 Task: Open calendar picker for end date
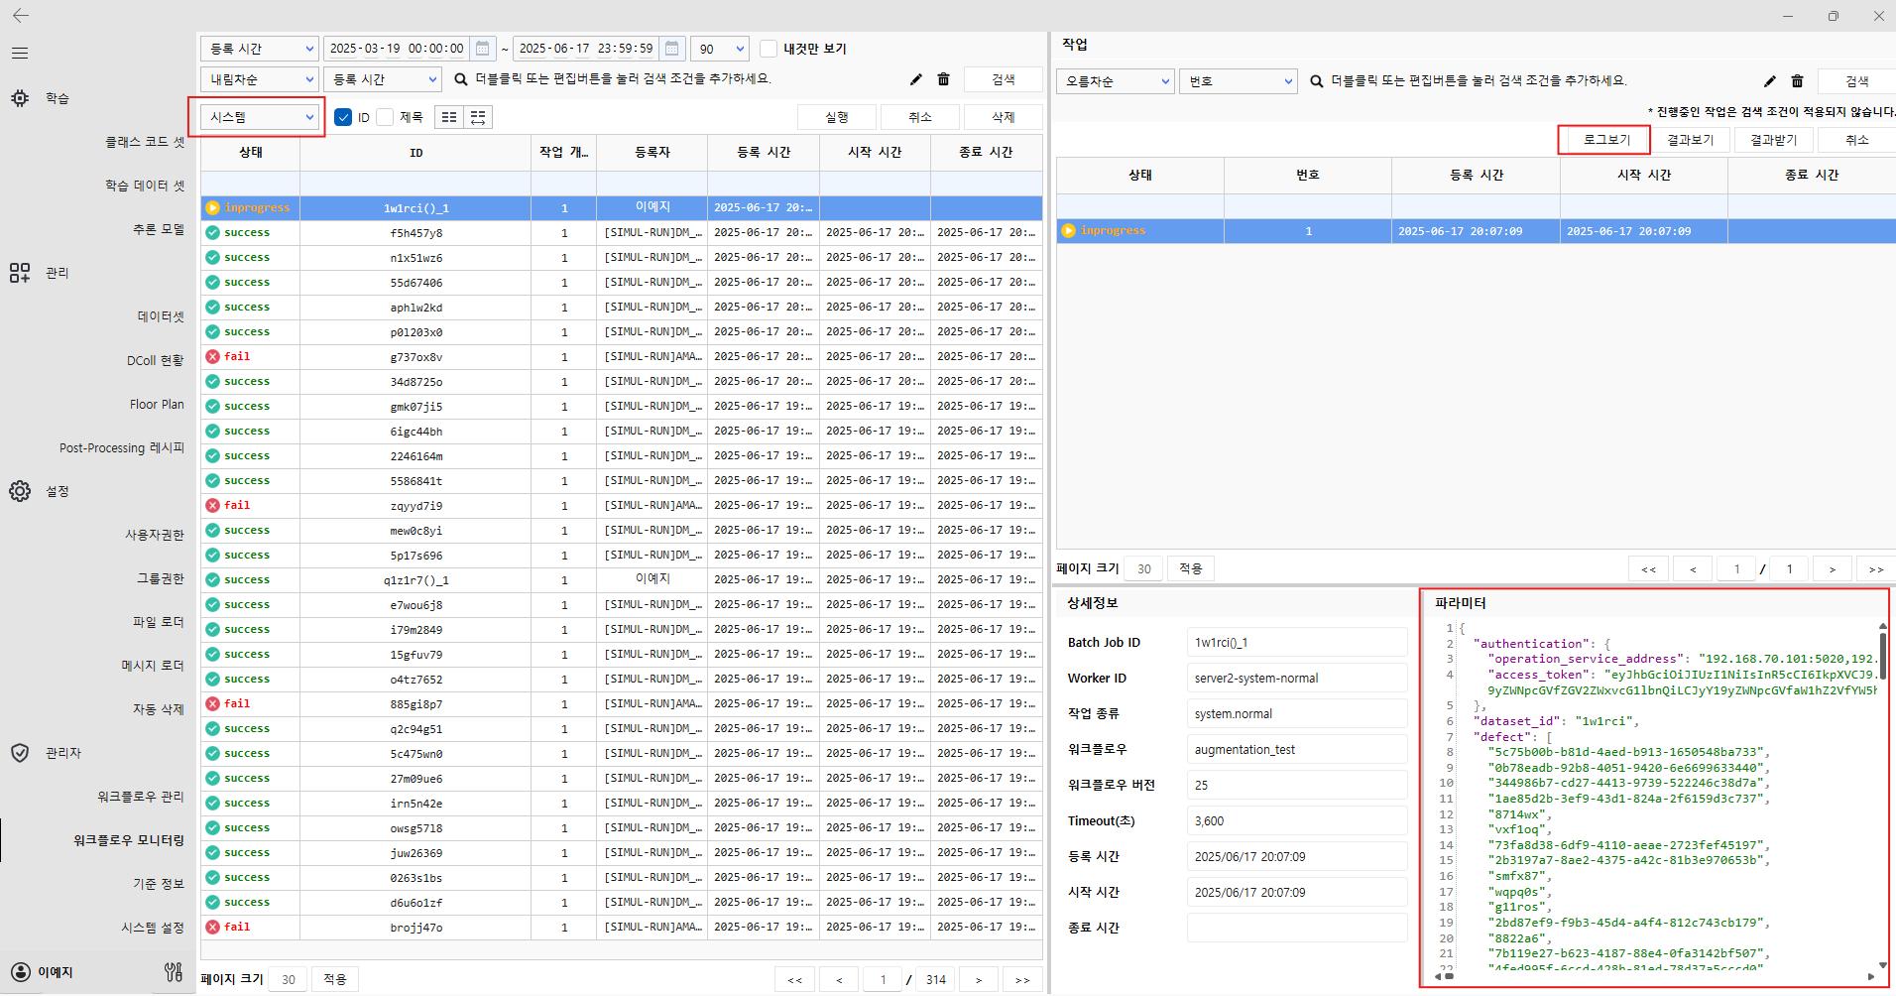[x=671, y=49]
